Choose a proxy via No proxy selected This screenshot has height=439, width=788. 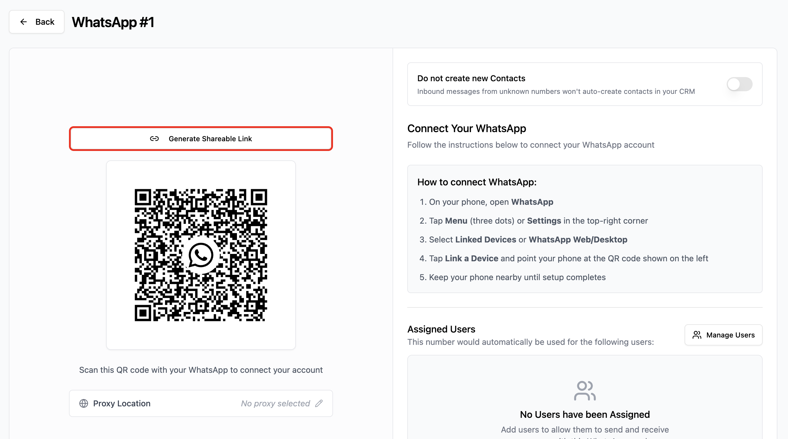275,403
